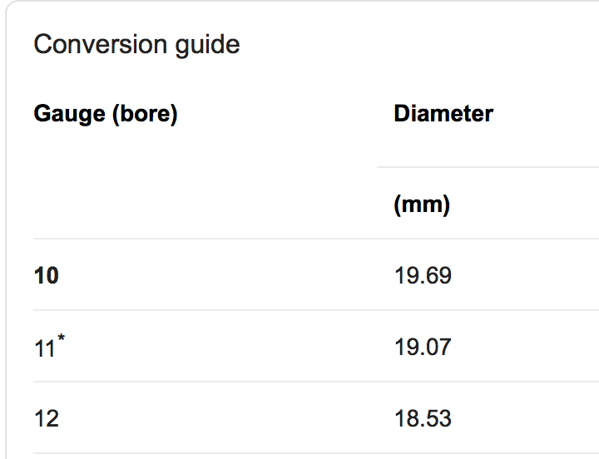Viewport: 599px width, 459px height.
Task: Click the (mm) unit subheader
Action: [422, 205]
